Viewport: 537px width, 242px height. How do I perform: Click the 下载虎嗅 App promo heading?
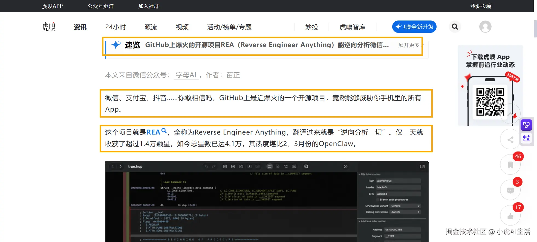coord(490,61)
